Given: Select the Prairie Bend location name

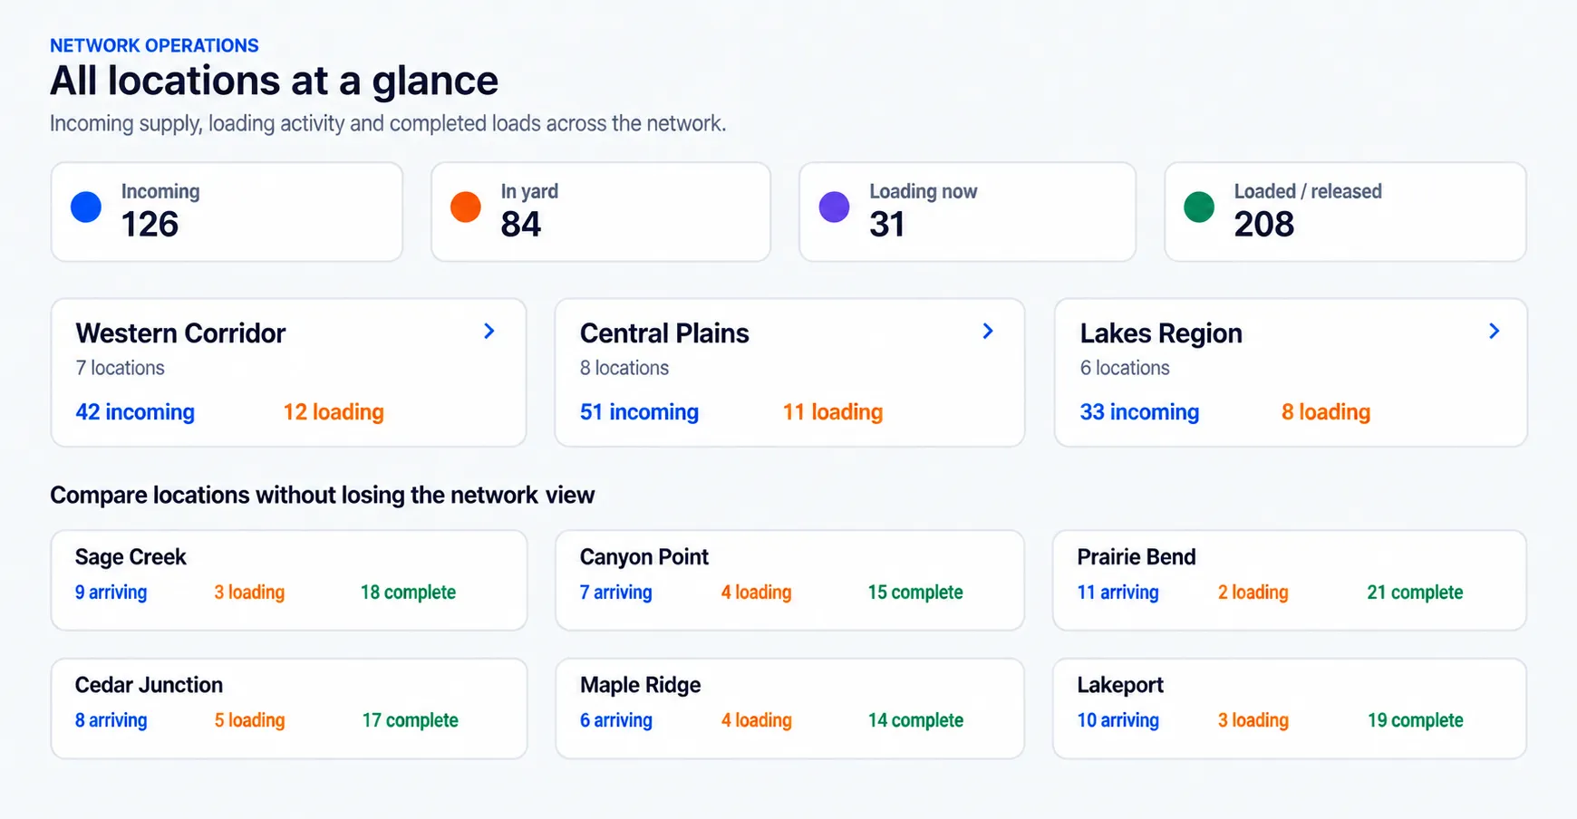Looking at the screenshot, I should [1137, 556].
